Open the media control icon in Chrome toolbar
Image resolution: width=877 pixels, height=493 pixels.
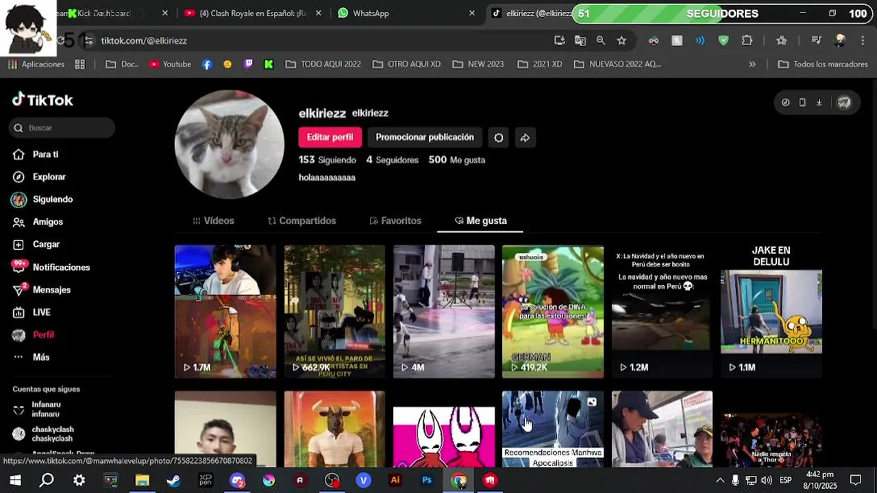pyautogui.click(x=816, y=40)
